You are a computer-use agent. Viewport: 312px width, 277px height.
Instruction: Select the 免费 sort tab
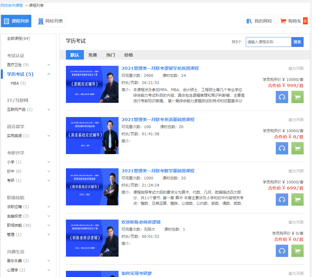[93, 55]
